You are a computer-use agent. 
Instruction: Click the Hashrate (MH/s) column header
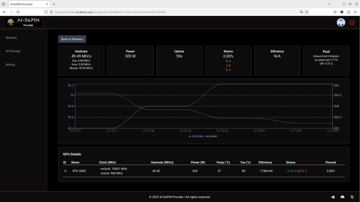click(x=162, y=162)
